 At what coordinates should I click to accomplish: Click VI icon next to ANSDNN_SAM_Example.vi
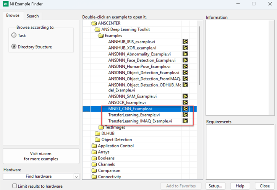click(x=185, y=96)
